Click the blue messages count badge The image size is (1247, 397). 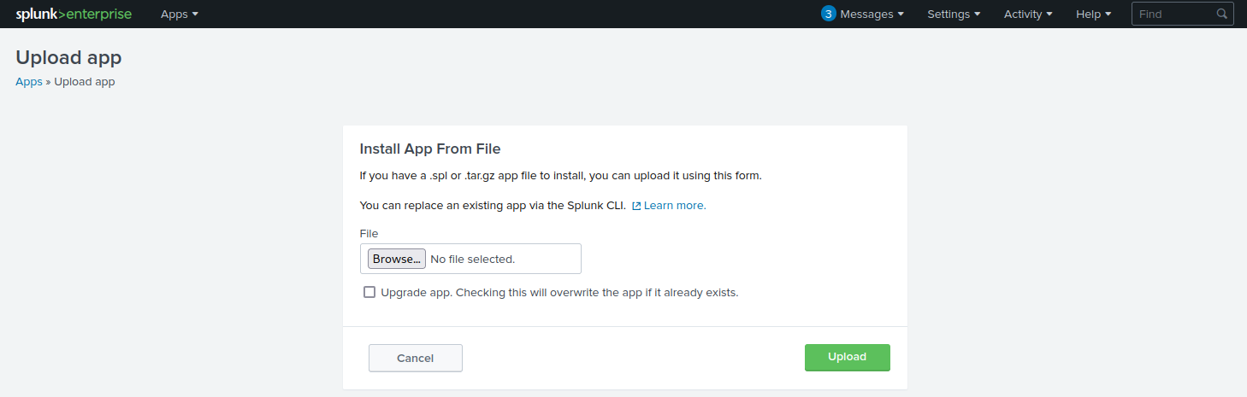[828, 15]
